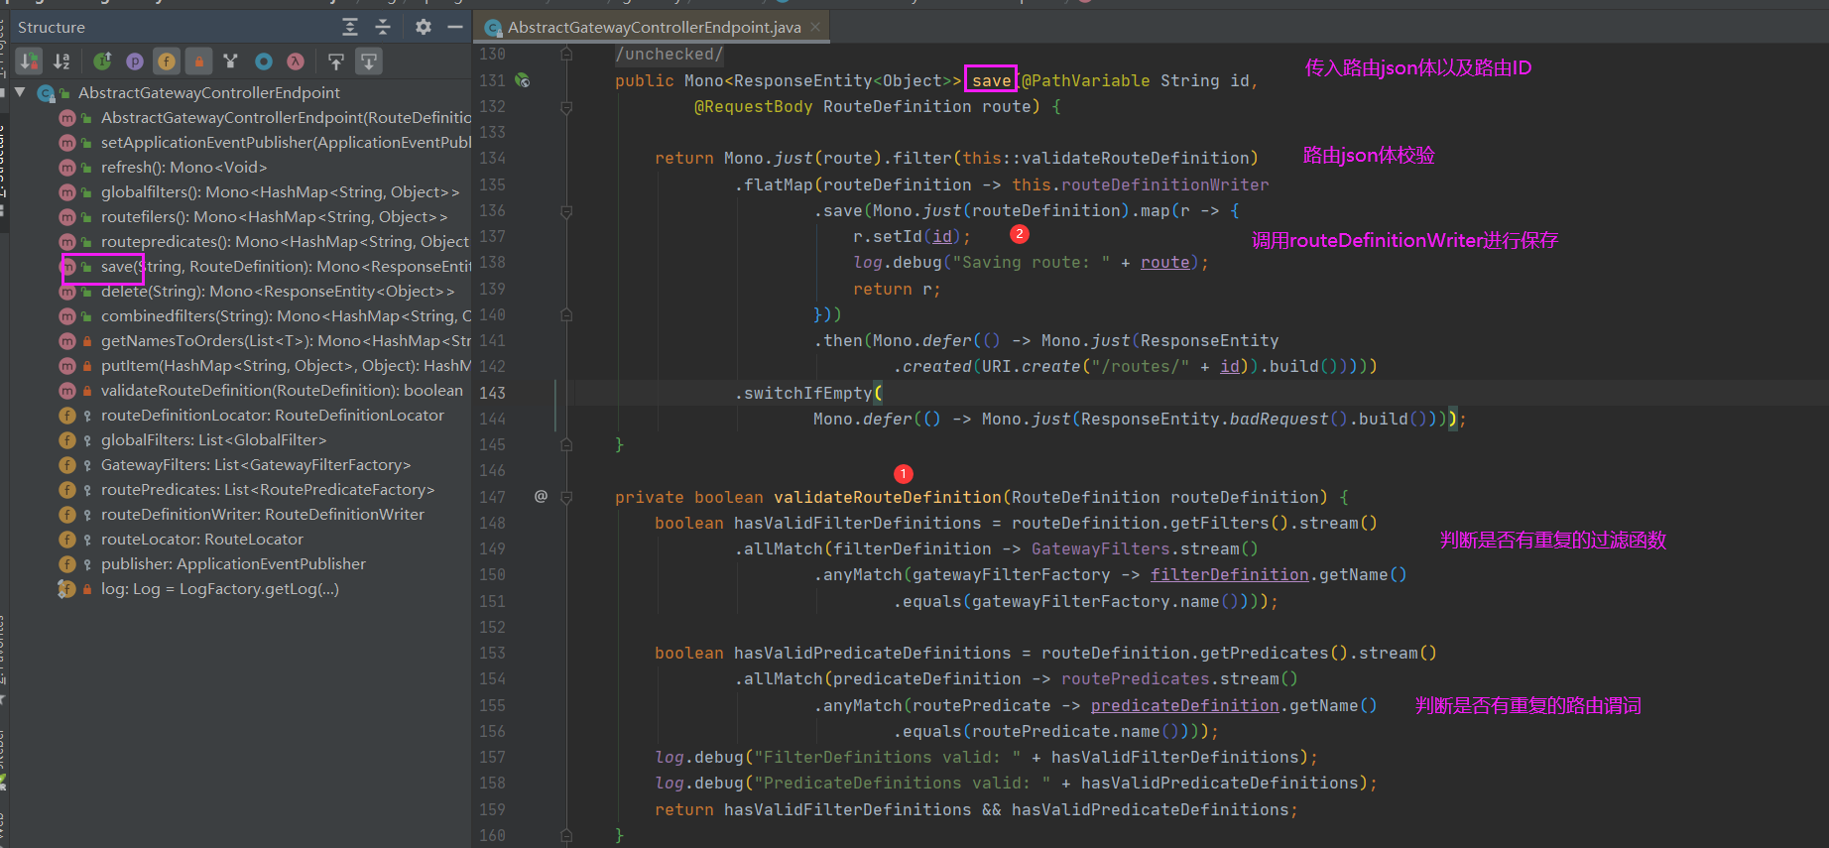Click method icon beside refresh() entry
The height and width of the screenshot is (848, 1829).
click(x=67, y=168)
